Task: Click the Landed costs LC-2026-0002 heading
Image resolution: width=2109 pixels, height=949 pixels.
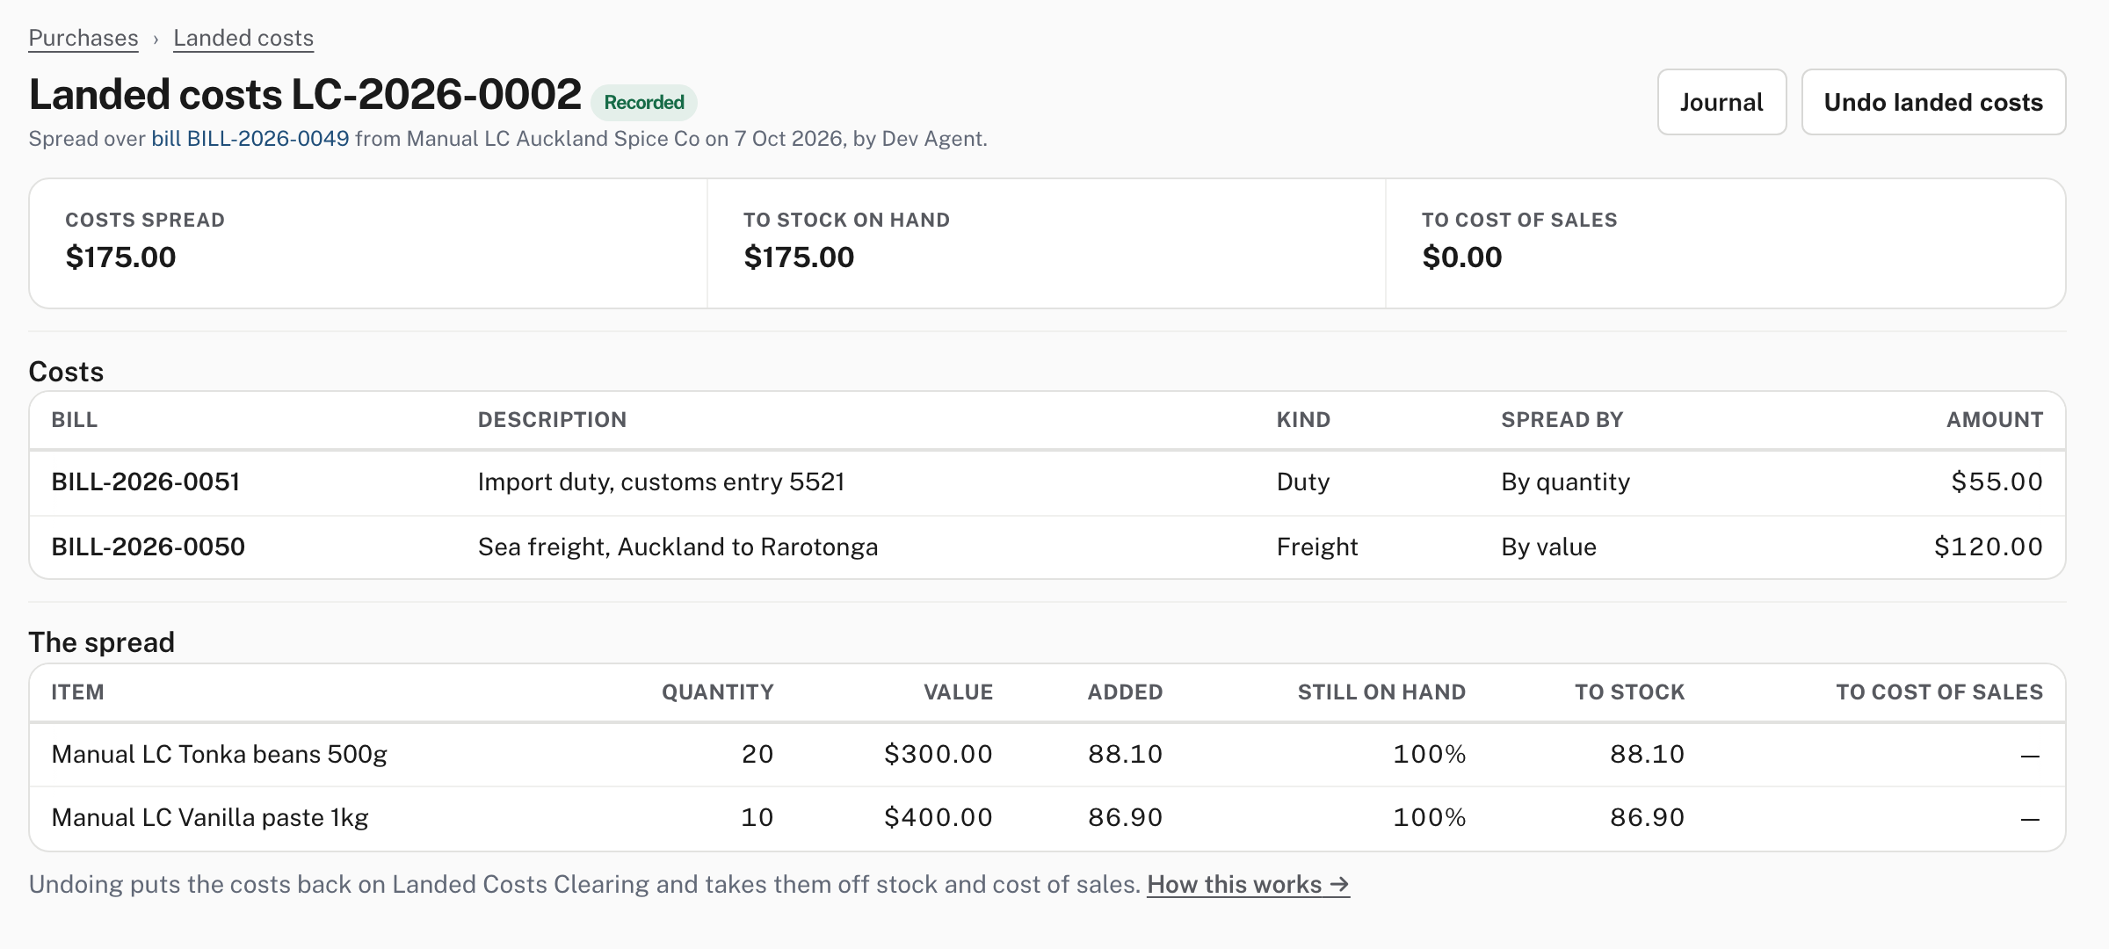Action: (x=305, y=94)
